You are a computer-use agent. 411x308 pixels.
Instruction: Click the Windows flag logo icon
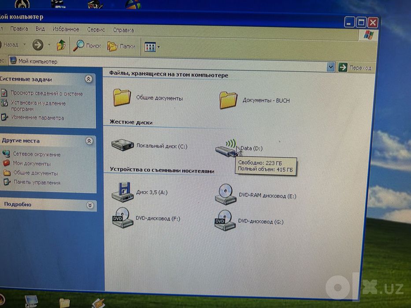pyautogui.click(x=368, y=35)
